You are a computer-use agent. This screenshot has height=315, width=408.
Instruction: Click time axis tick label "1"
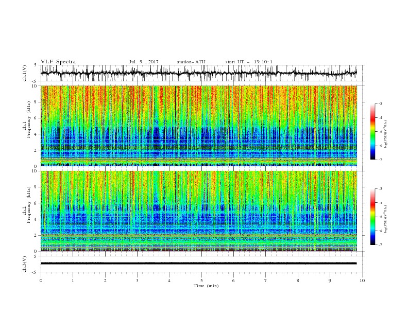tap(73, 281)
